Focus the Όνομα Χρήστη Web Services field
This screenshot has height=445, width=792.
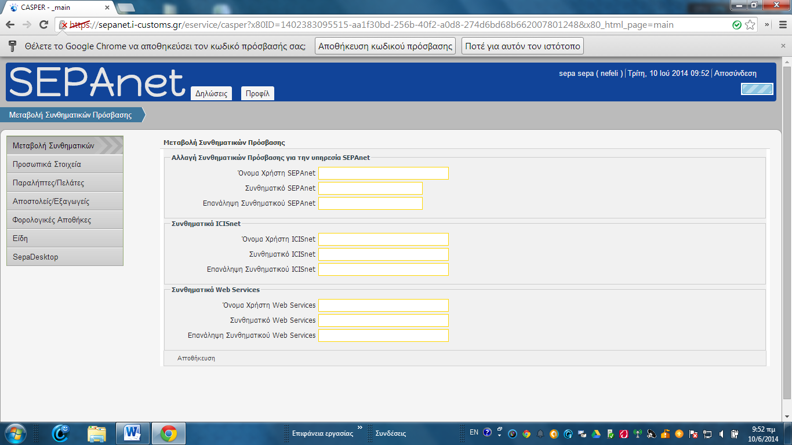tap(383, 305)
